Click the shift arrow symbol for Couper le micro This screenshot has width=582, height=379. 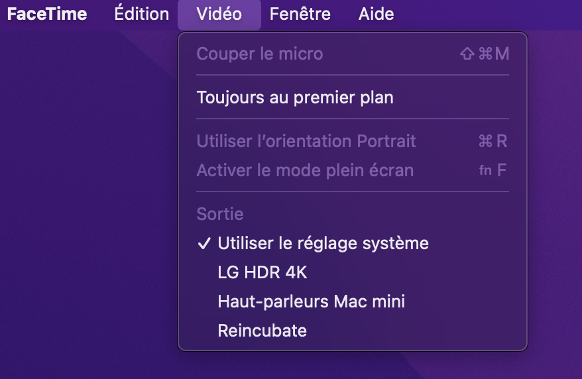point(467,54)
